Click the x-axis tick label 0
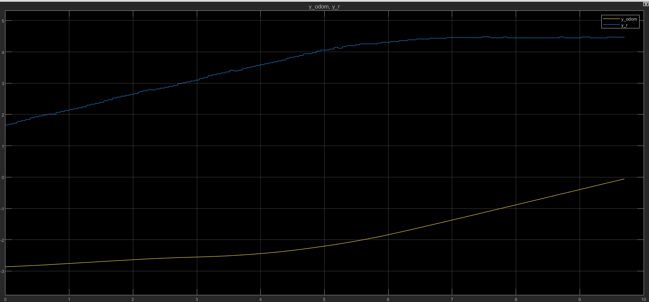 [x=5, y=299]
